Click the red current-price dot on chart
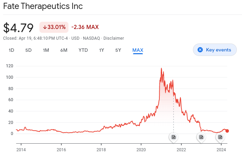 227,131
